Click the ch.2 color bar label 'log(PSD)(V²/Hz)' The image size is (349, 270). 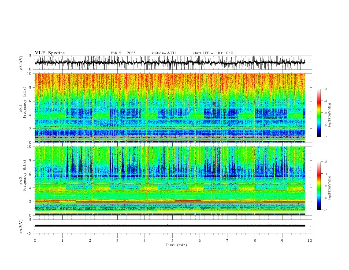pyautogui.click(x=330, y=187)
